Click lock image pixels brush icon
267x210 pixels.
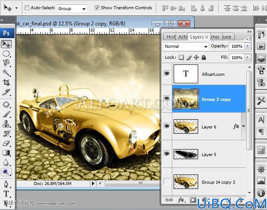189,57
